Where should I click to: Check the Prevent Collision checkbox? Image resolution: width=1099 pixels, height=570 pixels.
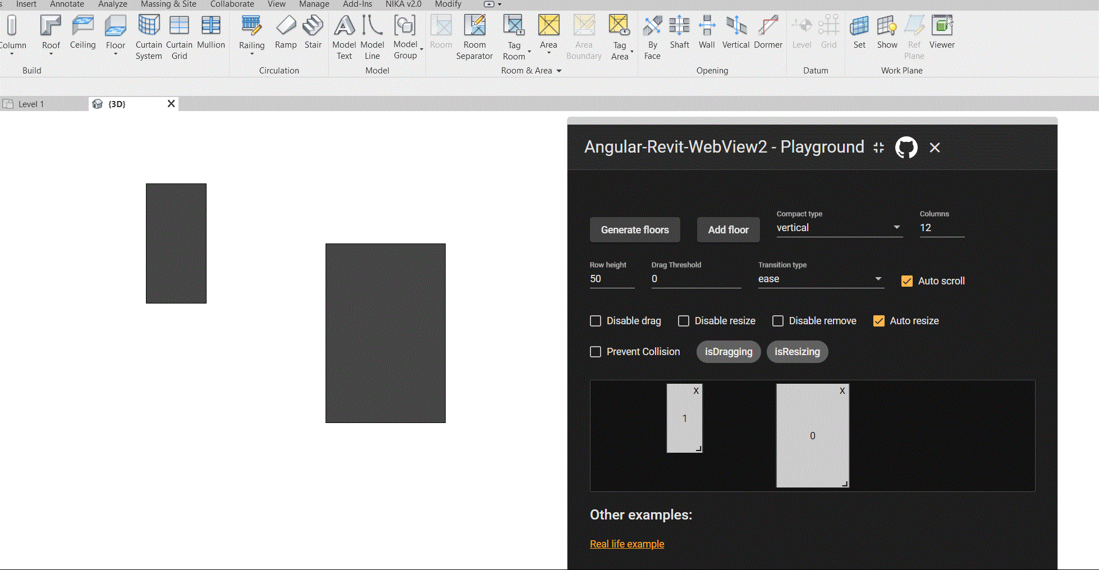[x=596, y=352]
